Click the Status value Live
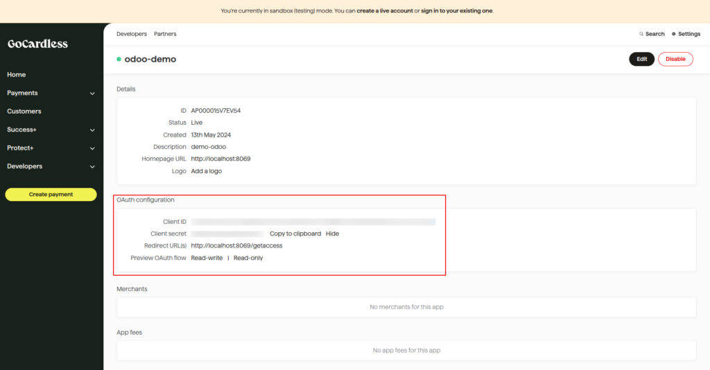Viewport: 710px width, 370px height. click(x=196, y=123)
